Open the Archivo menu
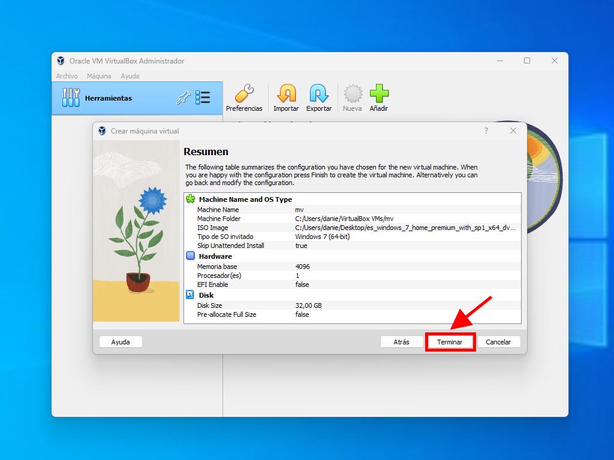Screen dimensions: 614x460 tap(67, 76)
